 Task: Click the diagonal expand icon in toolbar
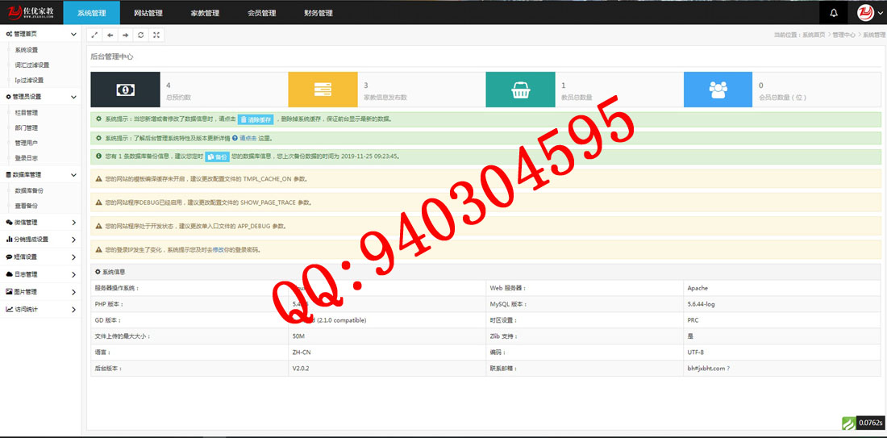coord(94,35)
